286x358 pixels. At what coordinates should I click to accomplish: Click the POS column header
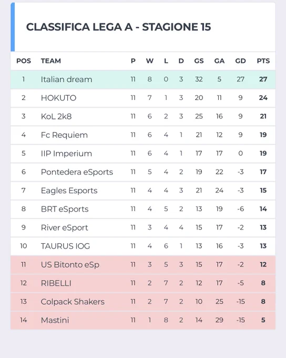[24, 61]
